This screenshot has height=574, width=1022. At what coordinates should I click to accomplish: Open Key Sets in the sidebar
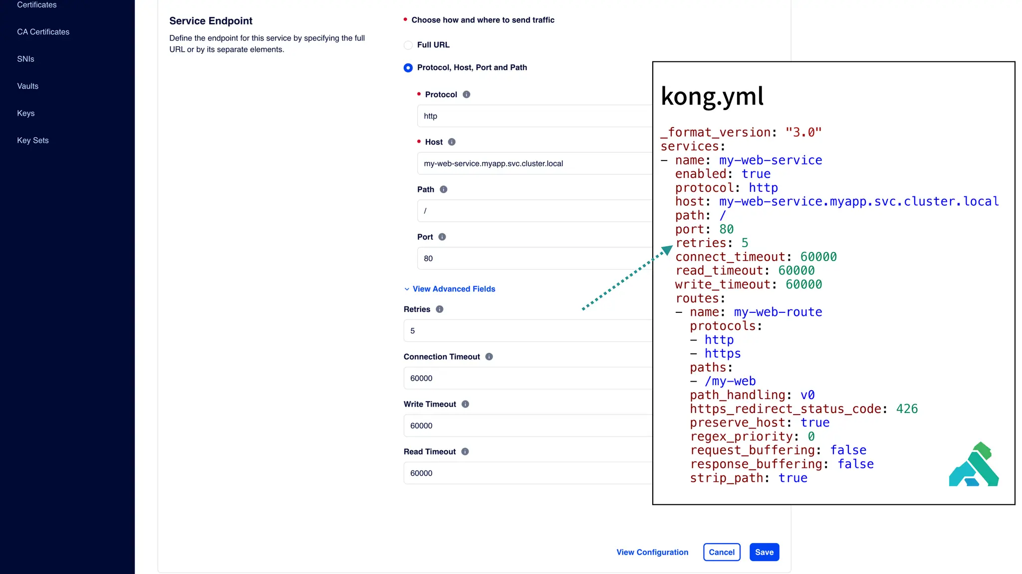tap(33, 141)
